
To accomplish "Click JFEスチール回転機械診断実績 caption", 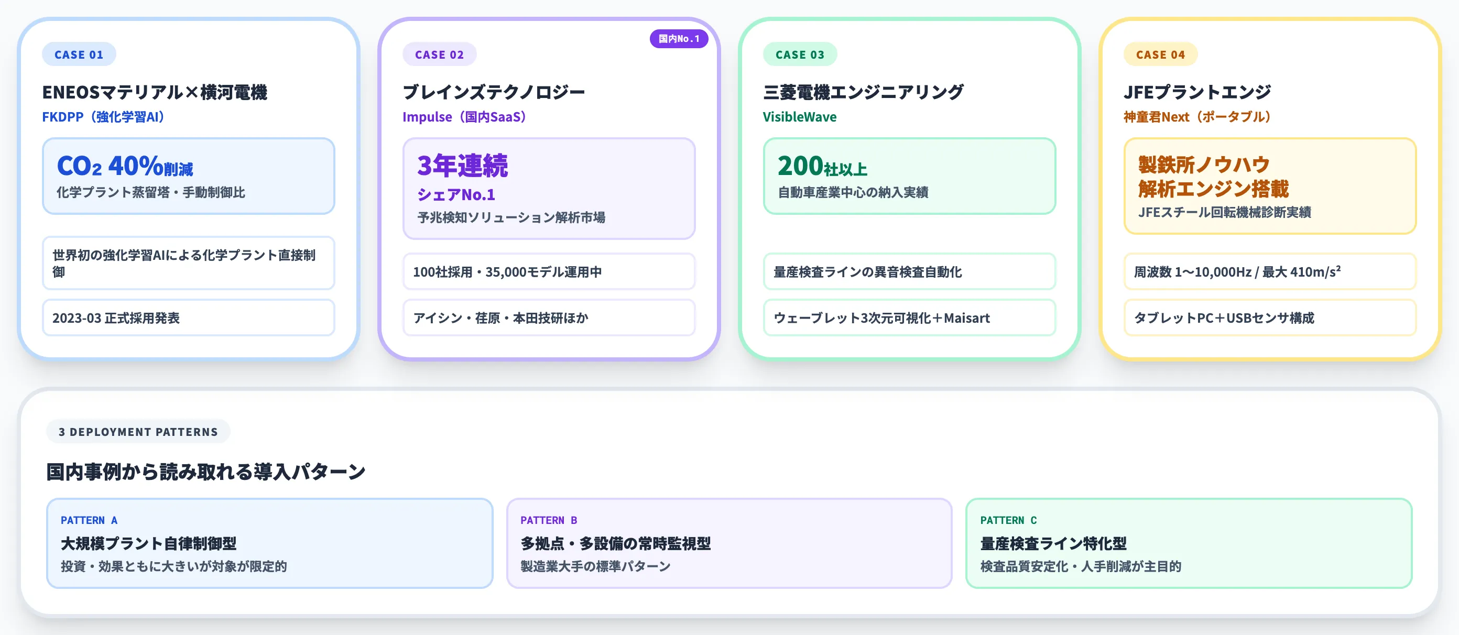I will pyautogui.click(x=1225, y=212).
